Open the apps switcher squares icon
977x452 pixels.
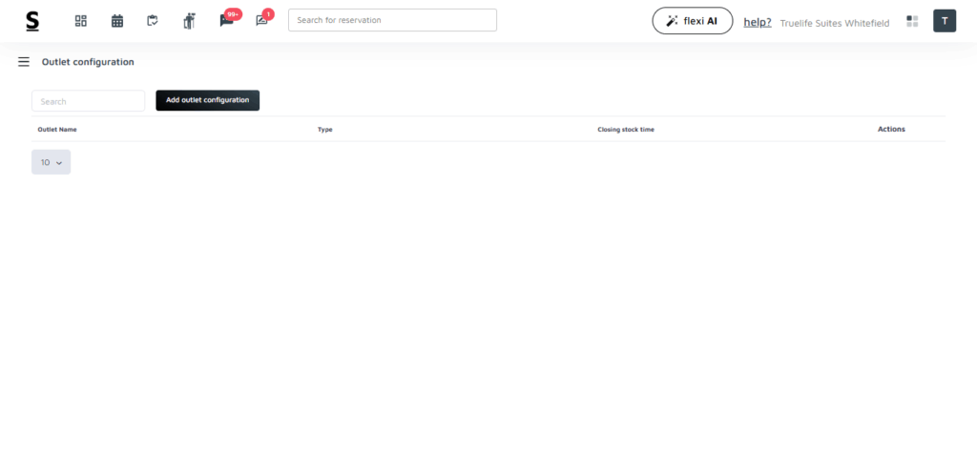(912, 21)
